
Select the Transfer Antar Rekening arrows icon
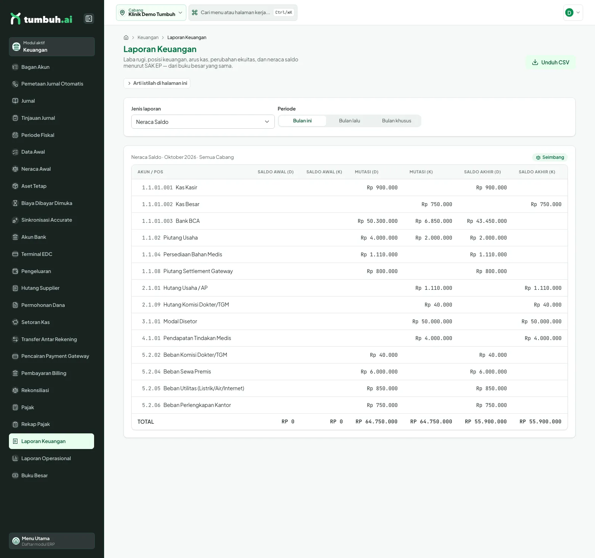(15, 339)
